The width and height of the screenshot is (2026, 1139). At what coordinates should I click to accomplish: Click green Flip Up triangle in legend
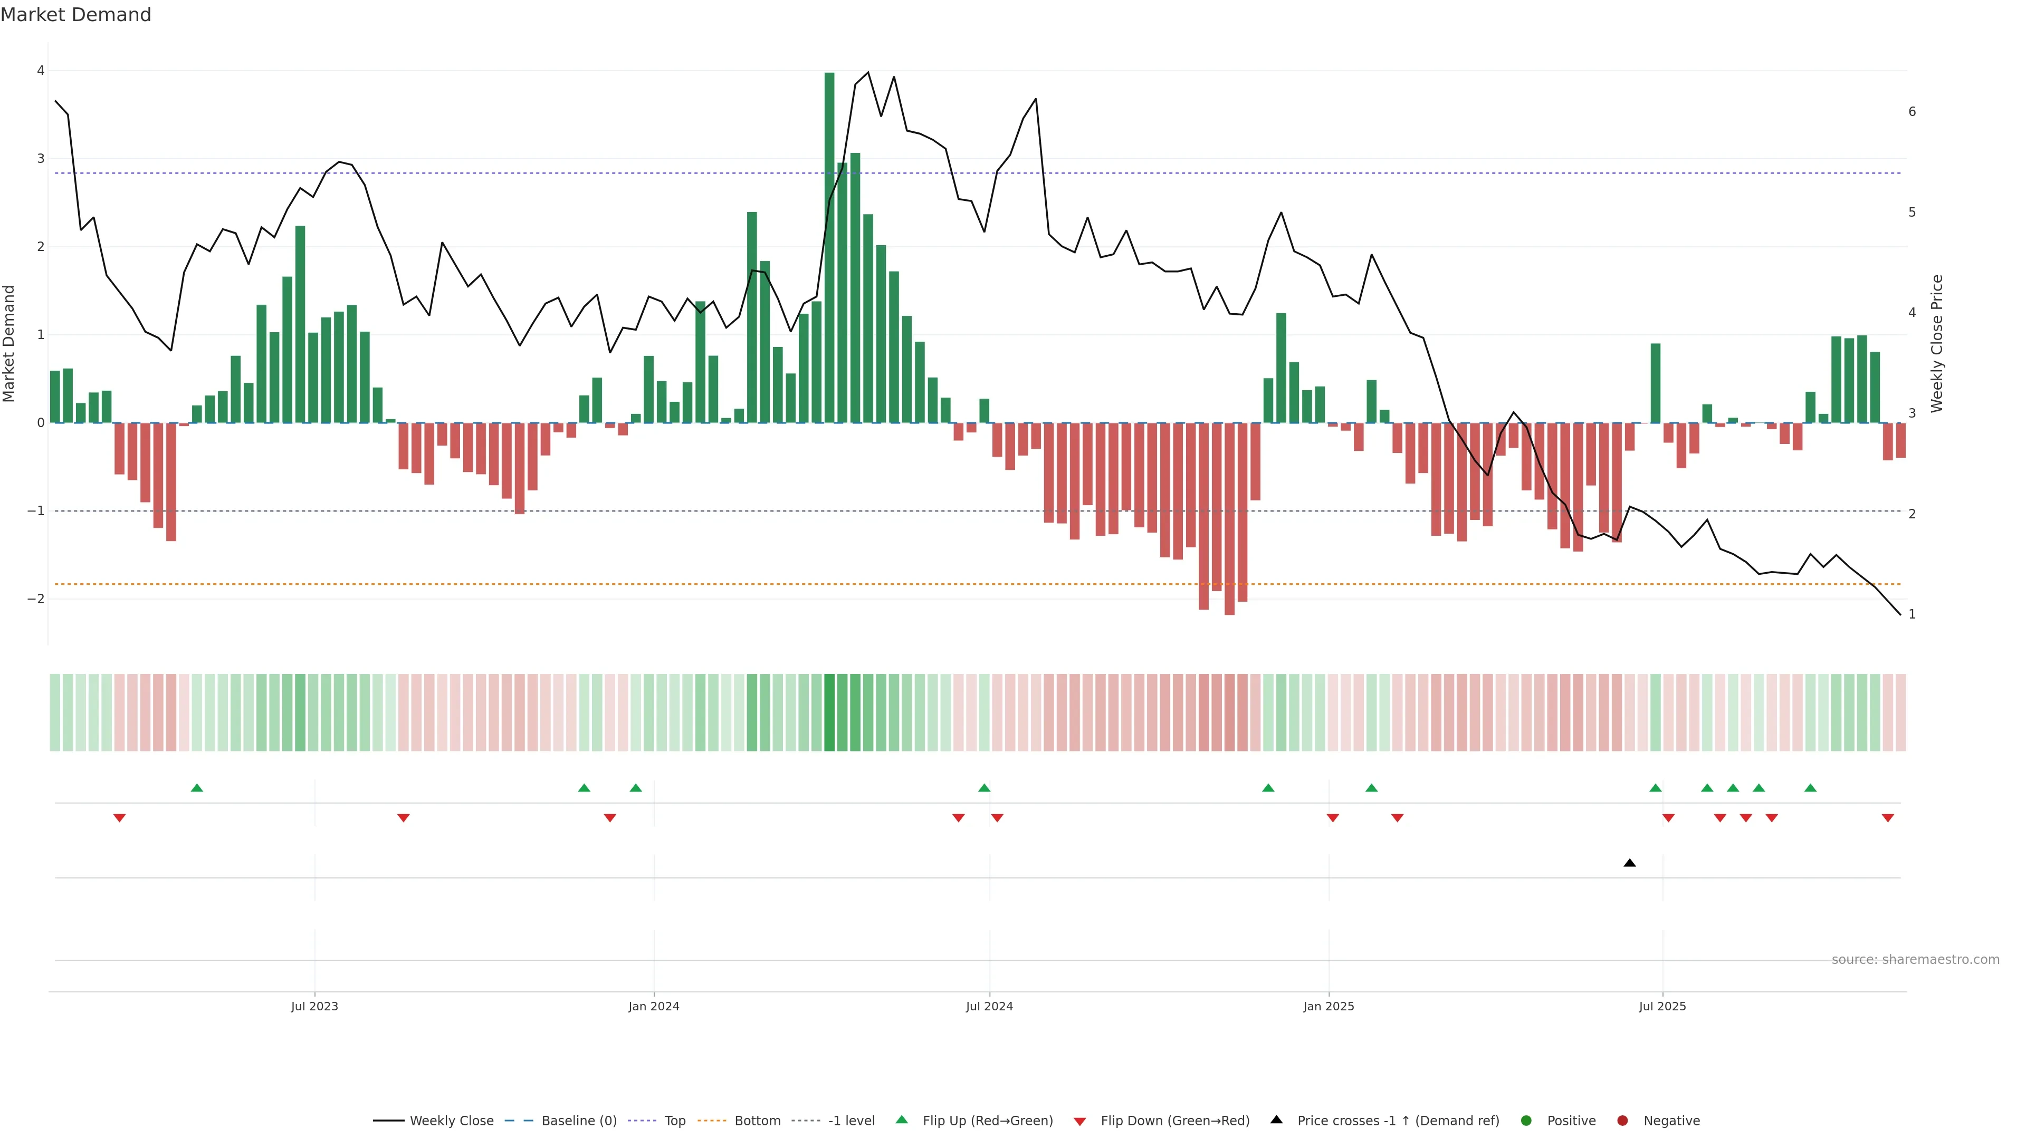pos(902,1119)
